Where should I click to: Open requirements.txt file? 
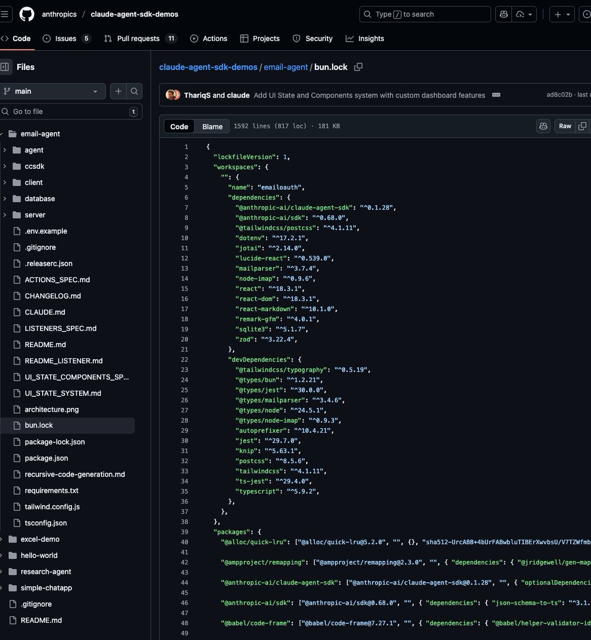(52, 491)
